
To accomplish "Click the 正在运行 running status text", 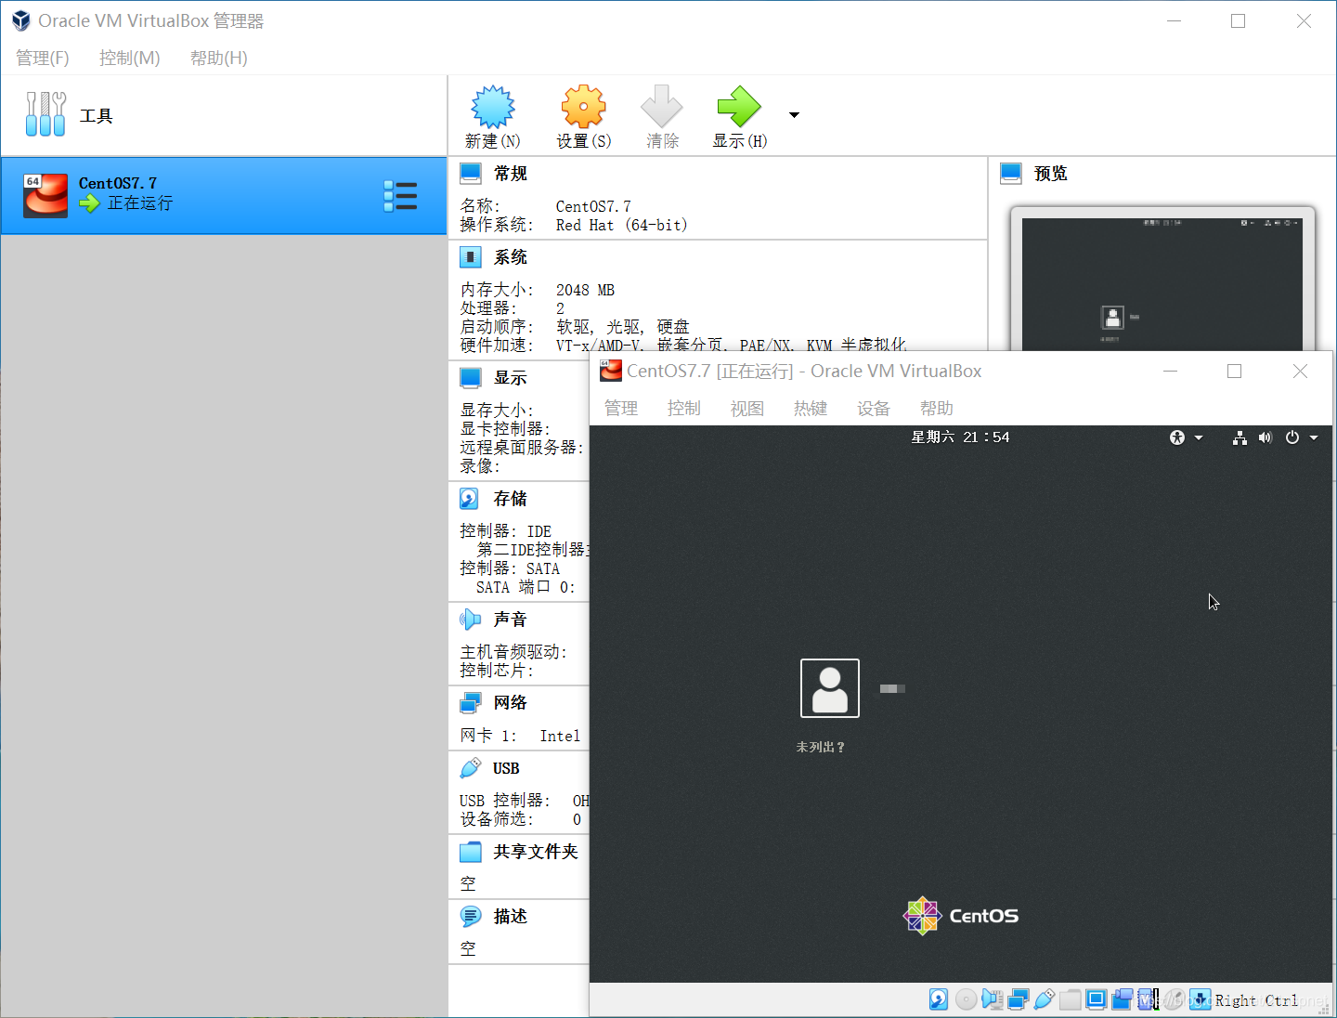I will coord(140,203).
